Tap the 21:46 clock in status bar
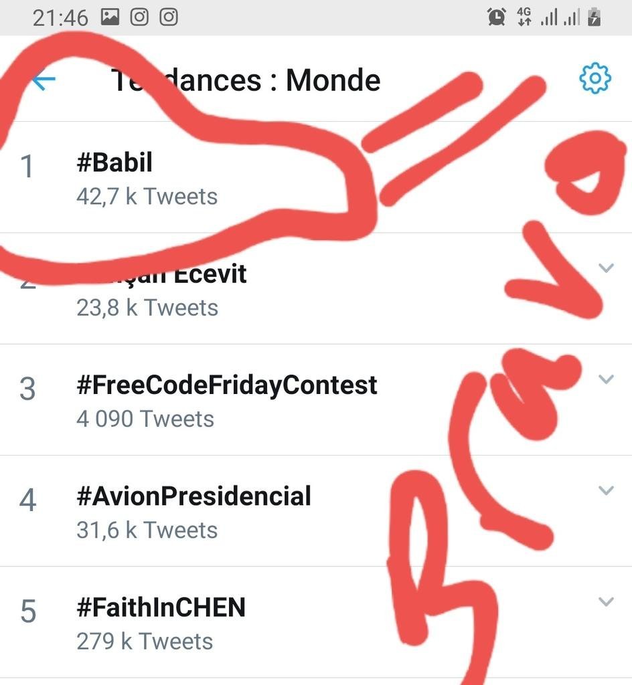Viewport: 632px width, 685px height. (60, 17)
